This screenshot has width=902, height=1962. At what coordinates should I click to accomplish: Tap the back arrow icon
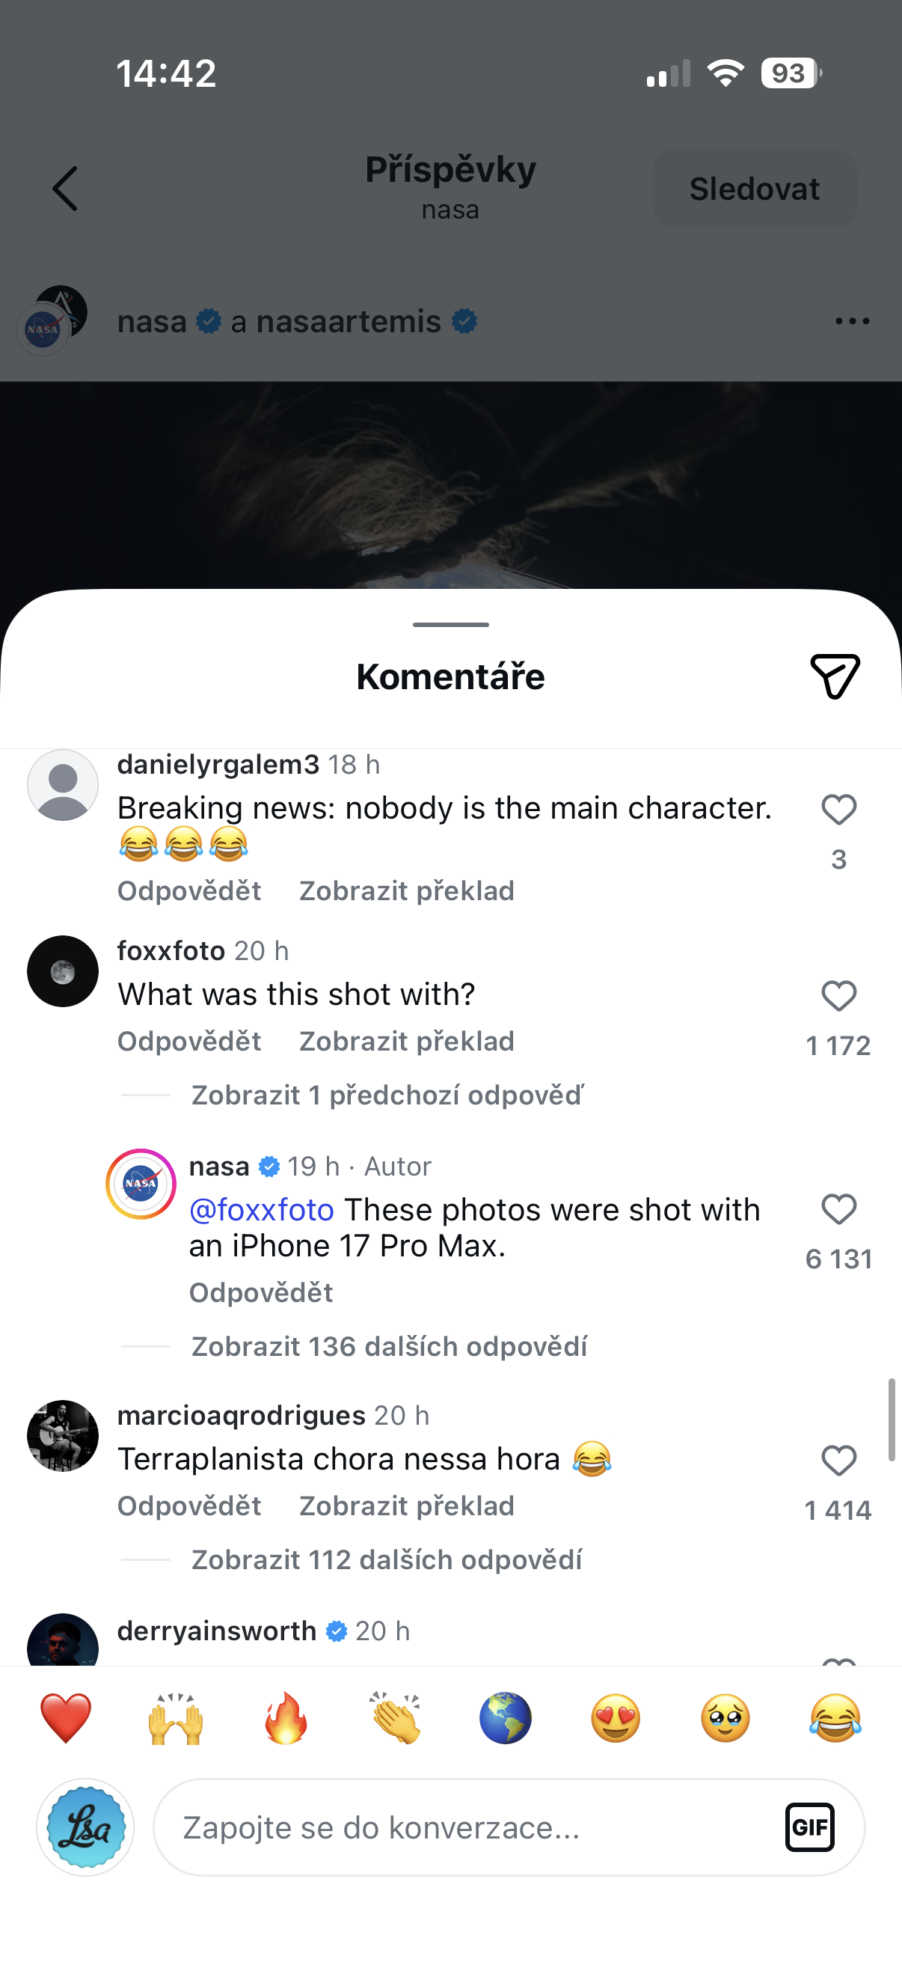[66, 188]
